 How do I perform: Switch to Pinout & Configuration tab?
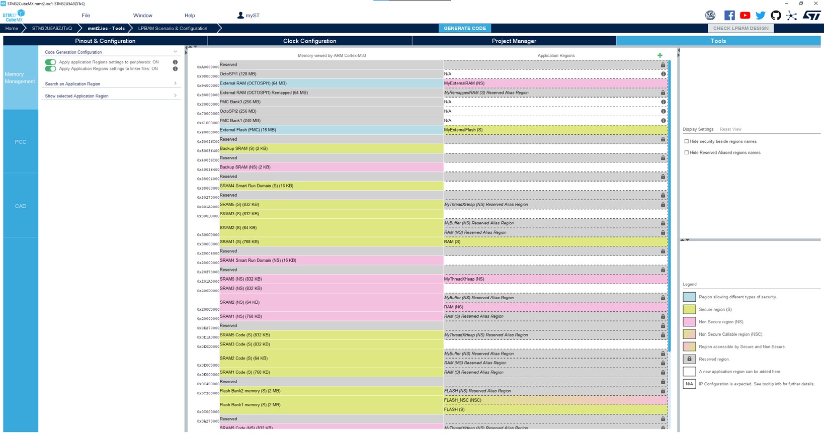(x=105, y=41)
